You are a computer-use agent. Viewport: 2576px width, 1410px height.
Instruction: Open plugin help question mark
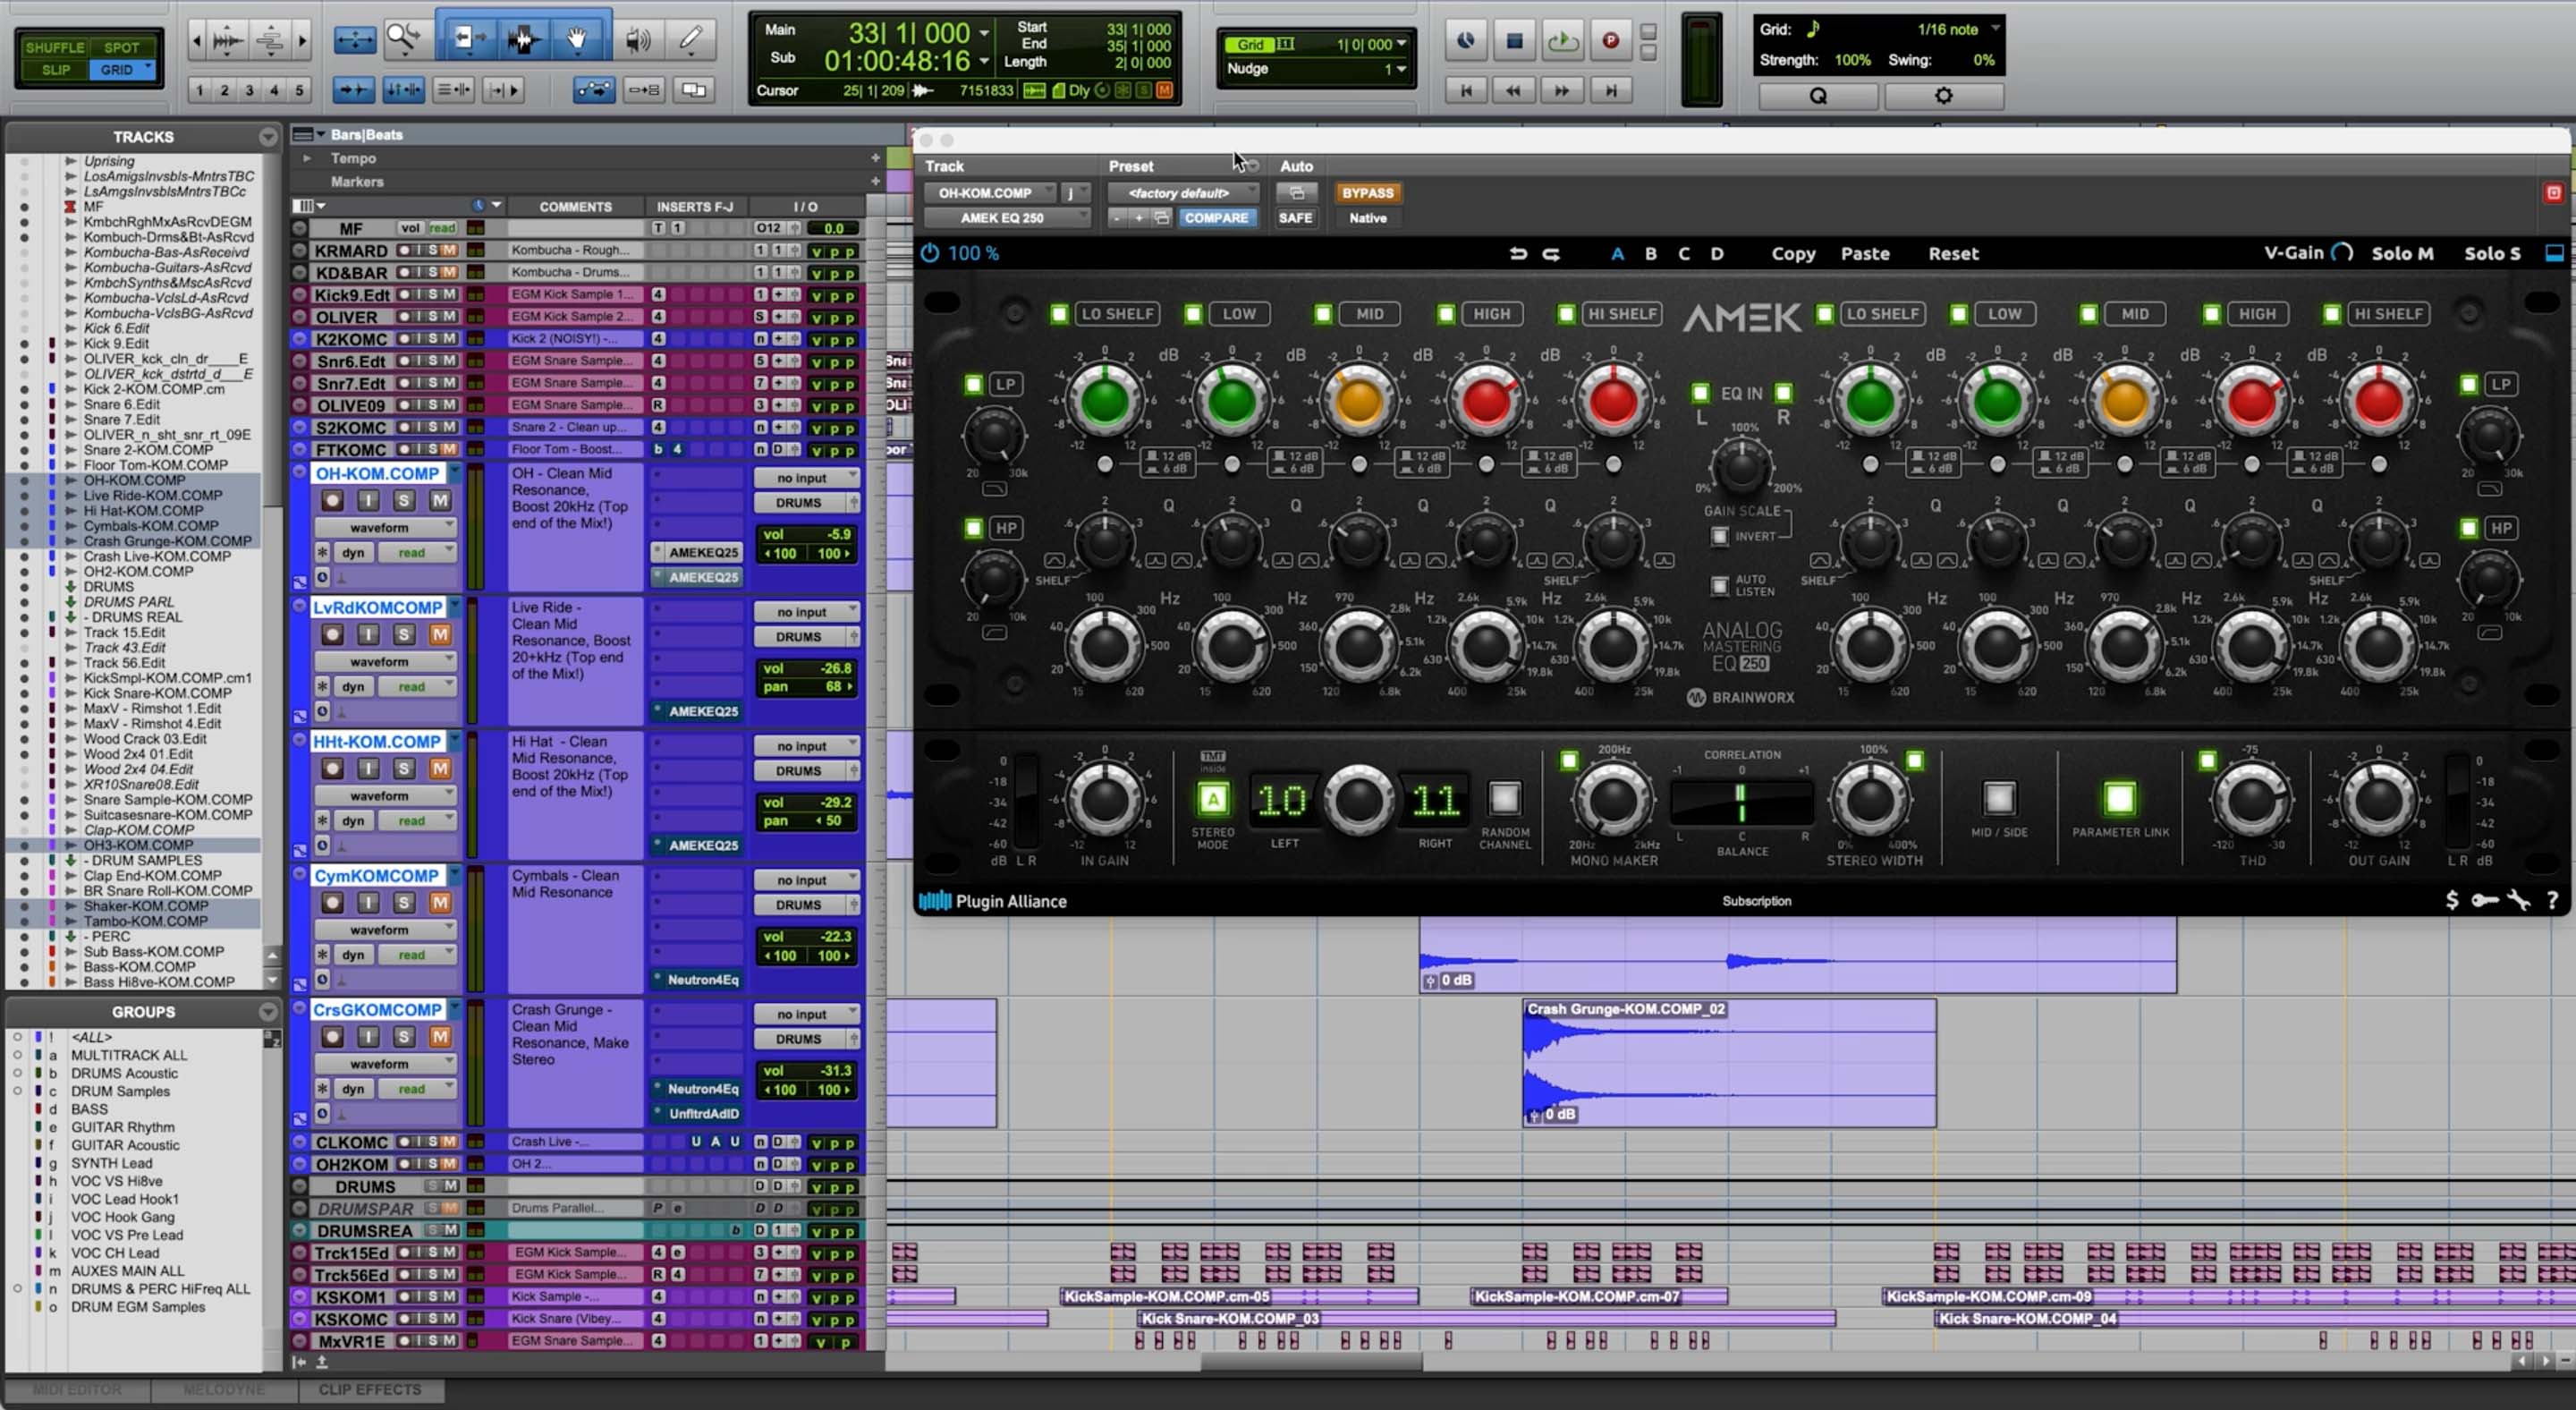tap(2553, 901)
